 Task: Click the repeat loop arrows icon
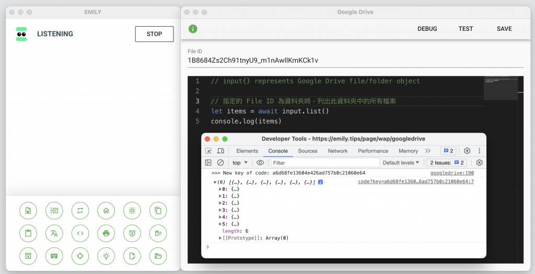80,211
